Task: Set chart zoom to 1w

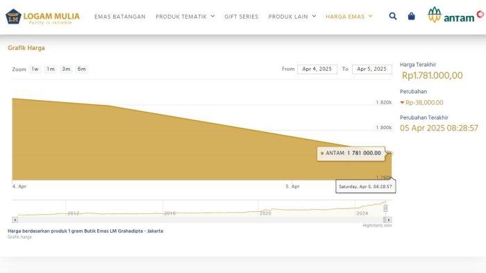Action: click(x=35, y=69)
